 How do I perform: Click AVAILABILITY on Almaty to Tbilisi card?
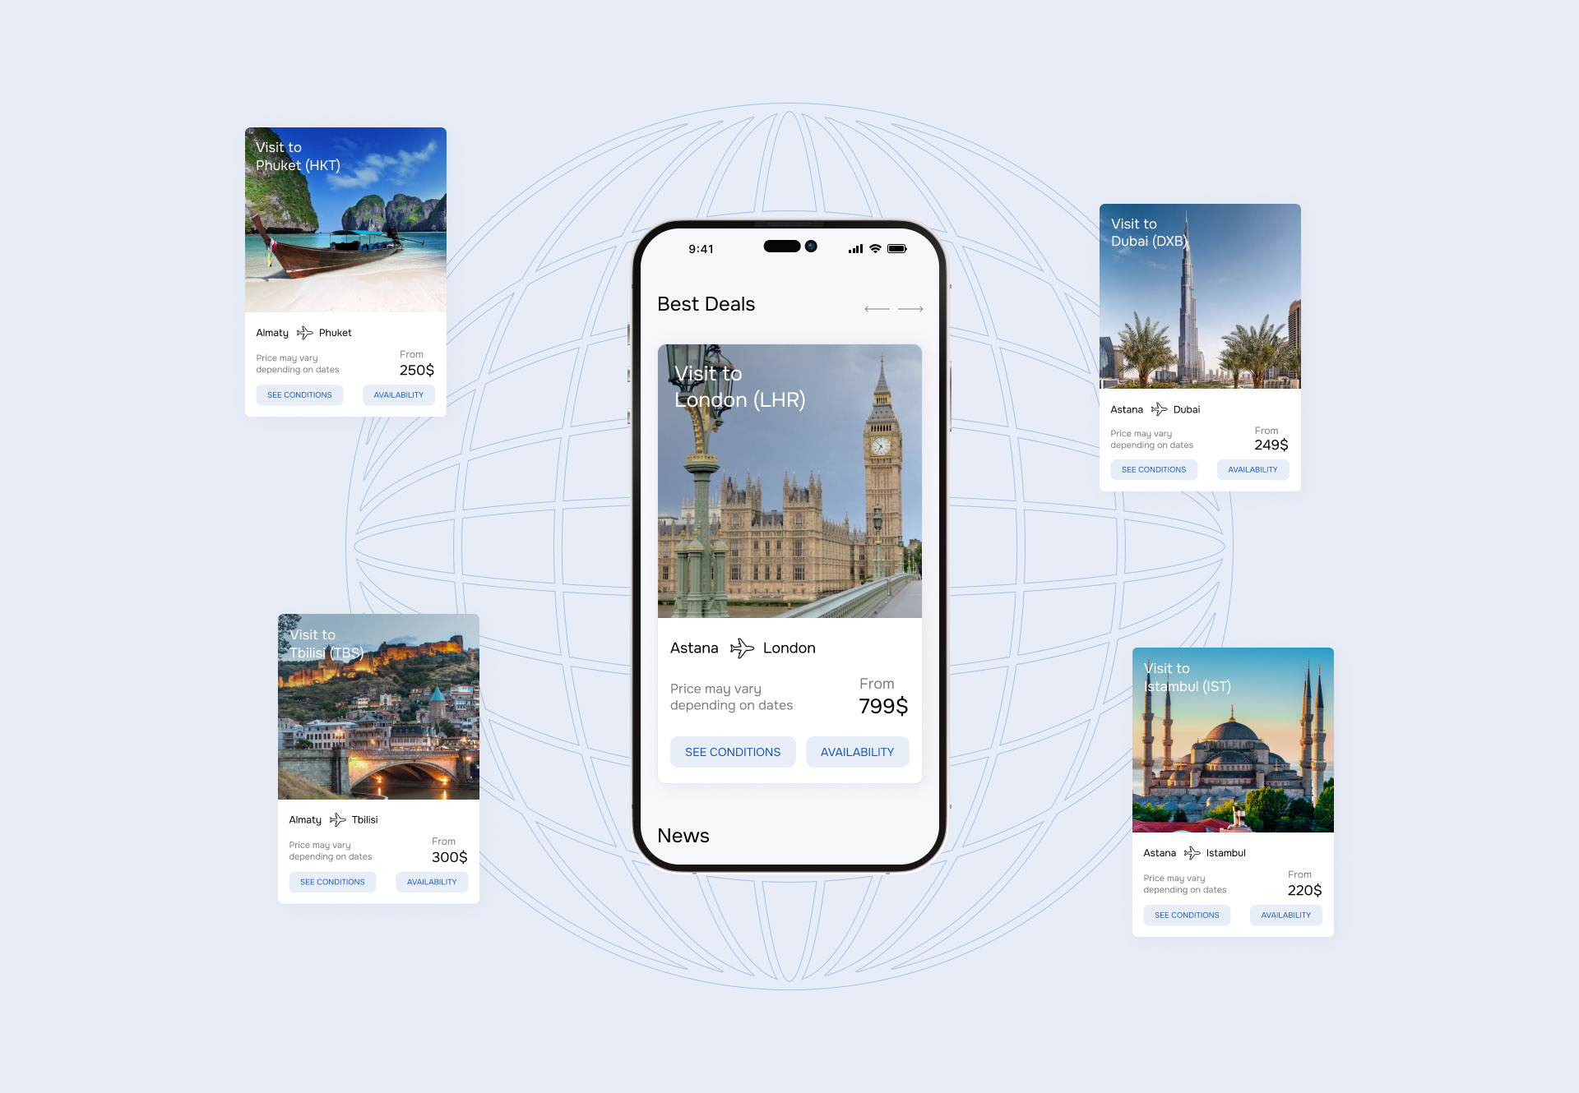click(431, 883)
